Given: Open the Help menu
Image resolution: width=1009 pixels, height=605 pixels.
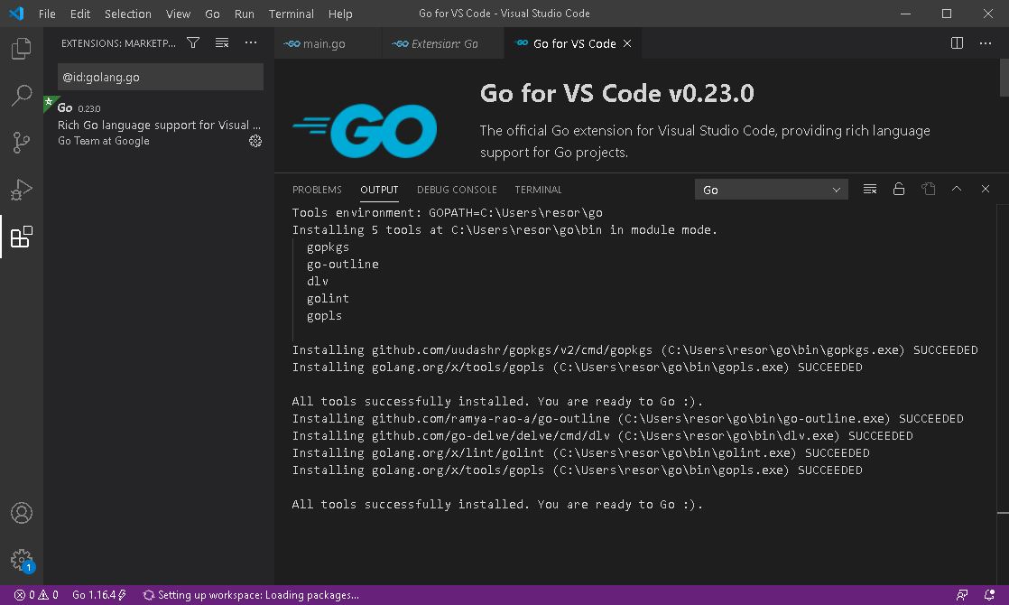Looking at the screenshot, I should click(339, 14).
